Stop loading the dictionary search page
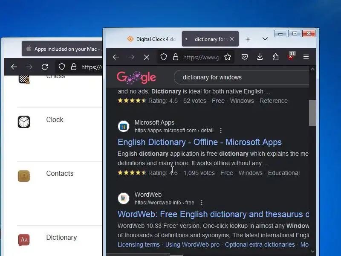Image resolution: width=341 pixels, height=256 pixels. (x=147, y=57)
